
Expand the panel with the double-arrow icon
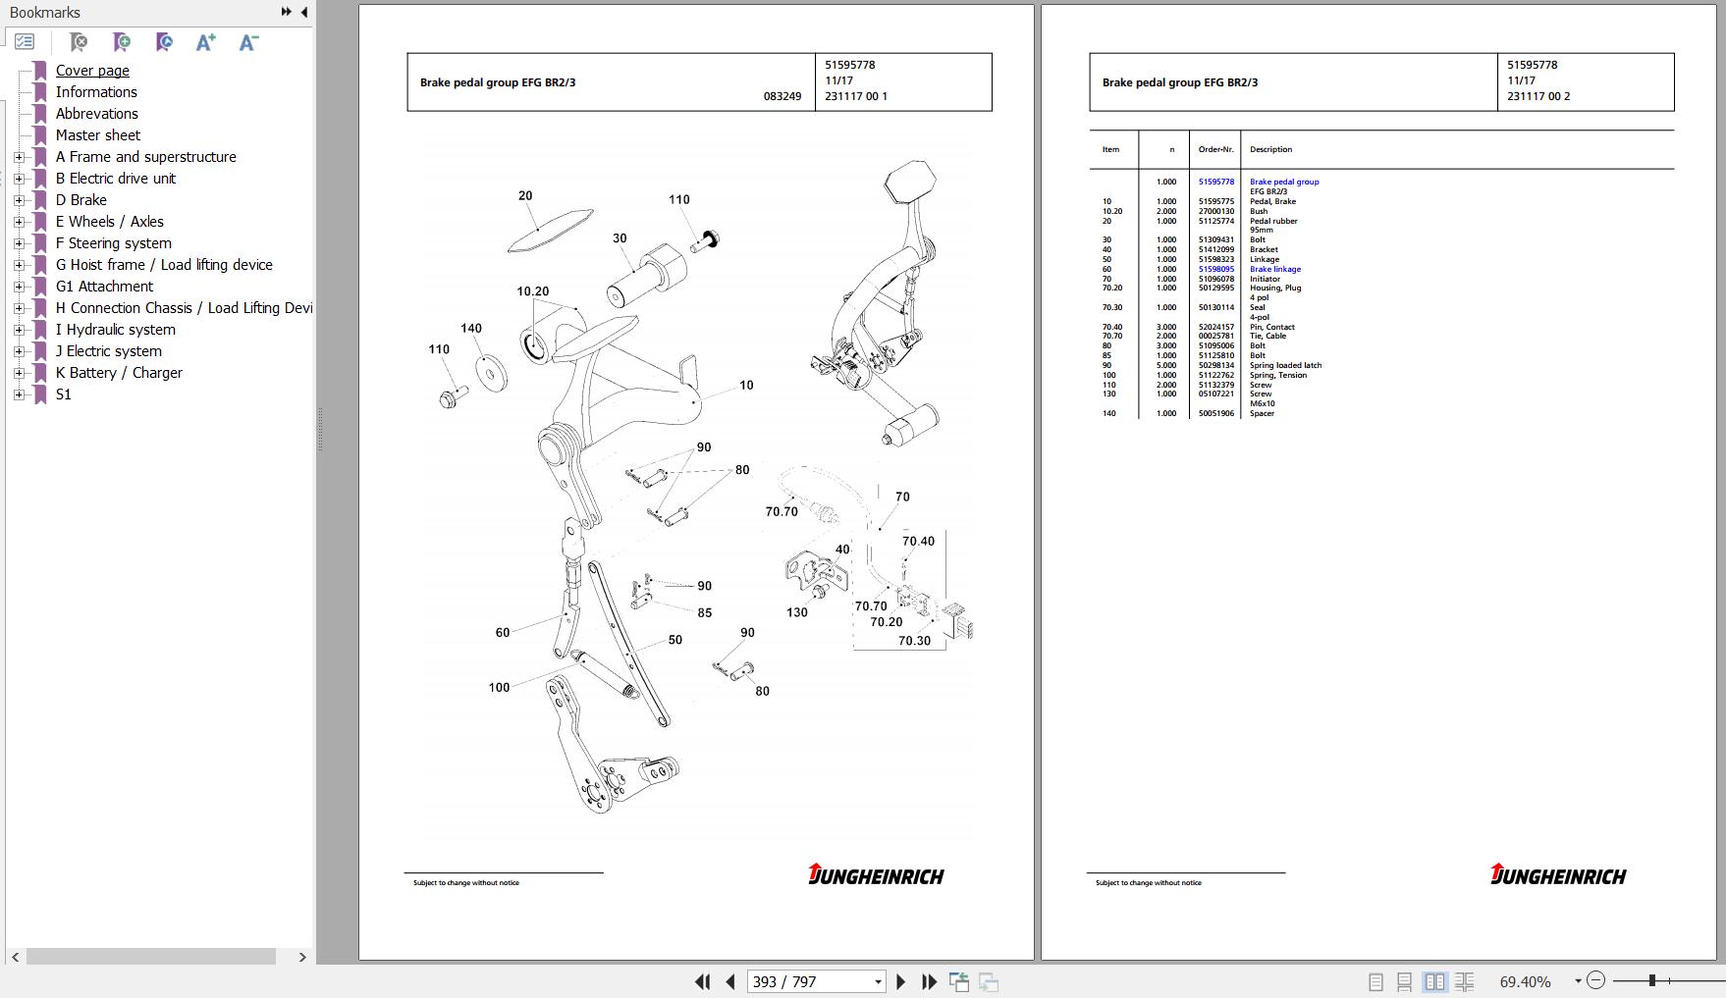click(286, 12)
